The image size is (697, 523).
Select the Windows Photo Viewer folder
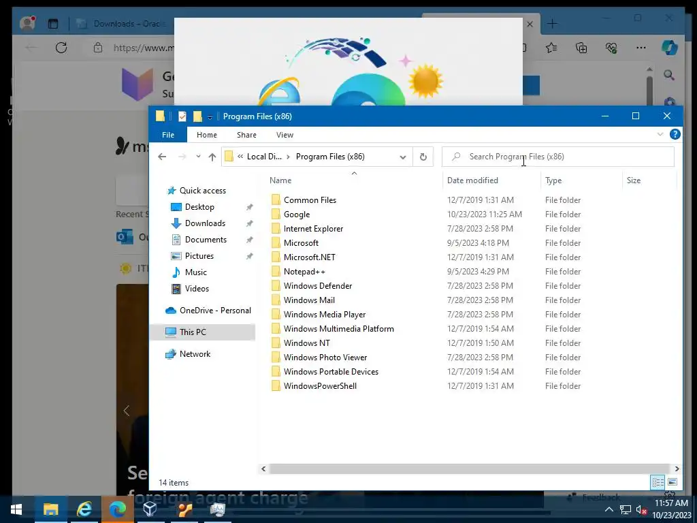(325, 357)
